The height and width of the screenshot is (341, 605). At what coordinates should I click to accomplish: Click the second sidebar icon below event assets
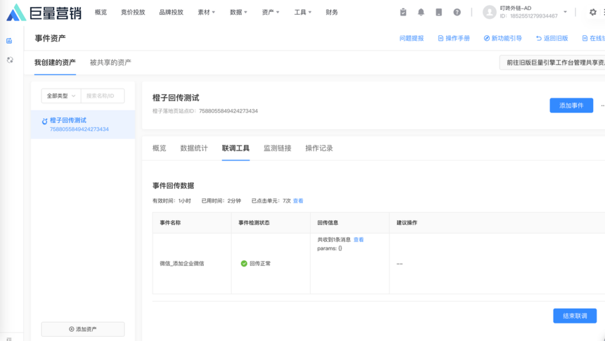coord(9,60)
